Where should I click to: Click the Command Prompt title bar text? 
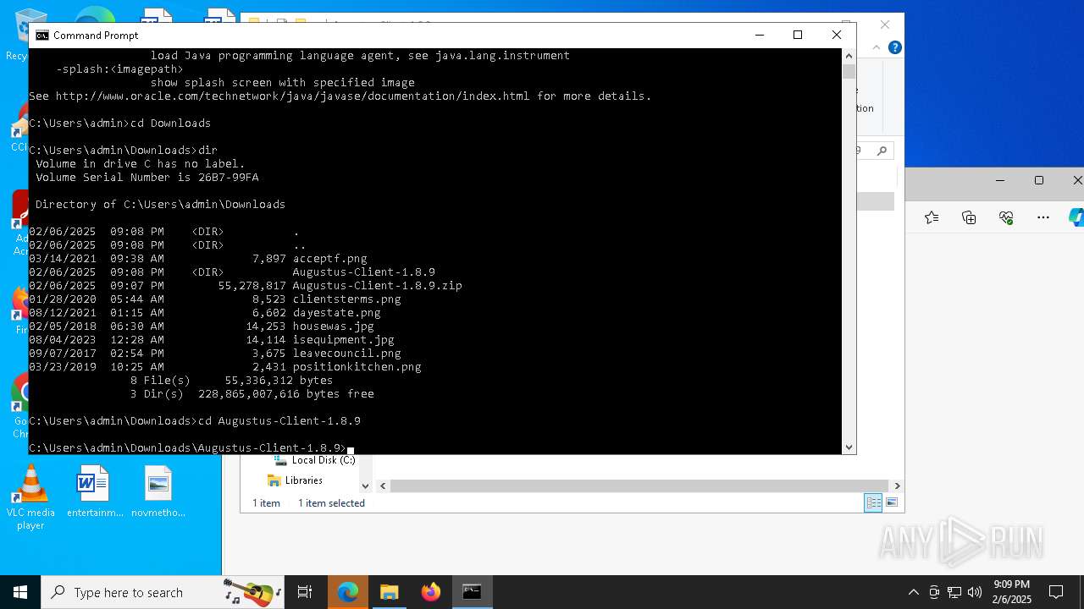pos(96,36)
